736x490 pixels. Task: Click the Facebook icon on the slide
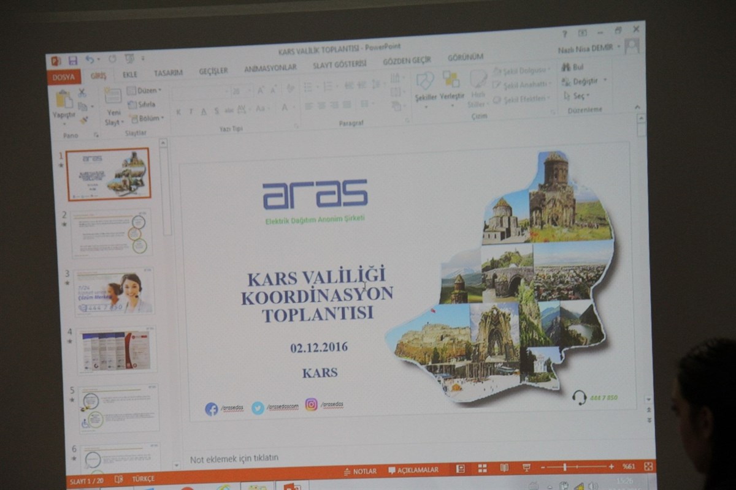pos(212,409)
